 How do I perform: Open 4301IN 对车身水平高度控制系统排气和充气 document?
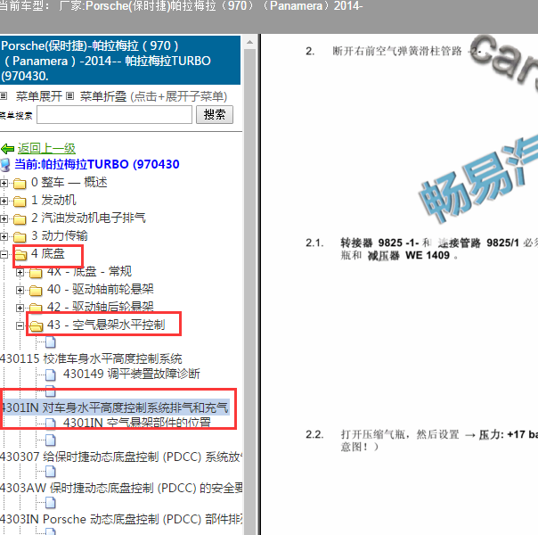115,407
